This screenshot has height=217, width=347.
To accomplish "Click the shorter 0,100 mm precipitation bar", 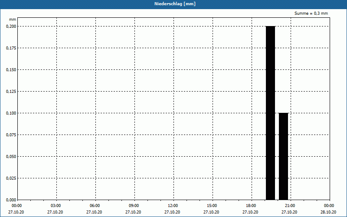I will (x=284, y=156).
